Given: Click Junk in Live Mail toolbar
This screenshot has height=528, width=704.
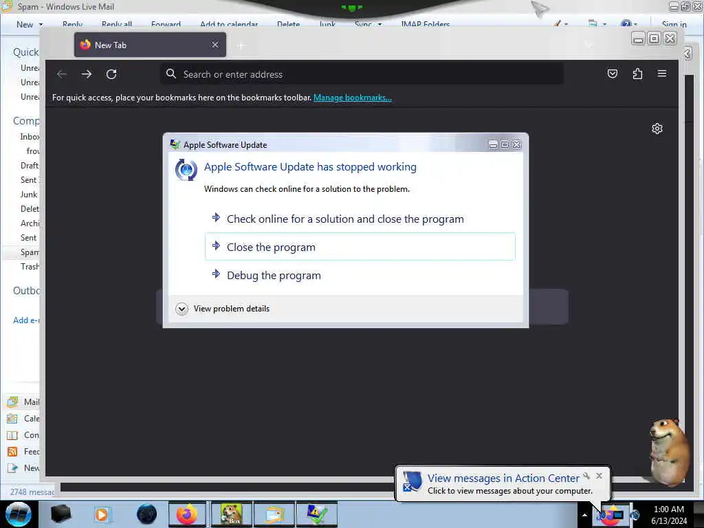Looking at the screenshot, I should [x=327, y=25].
